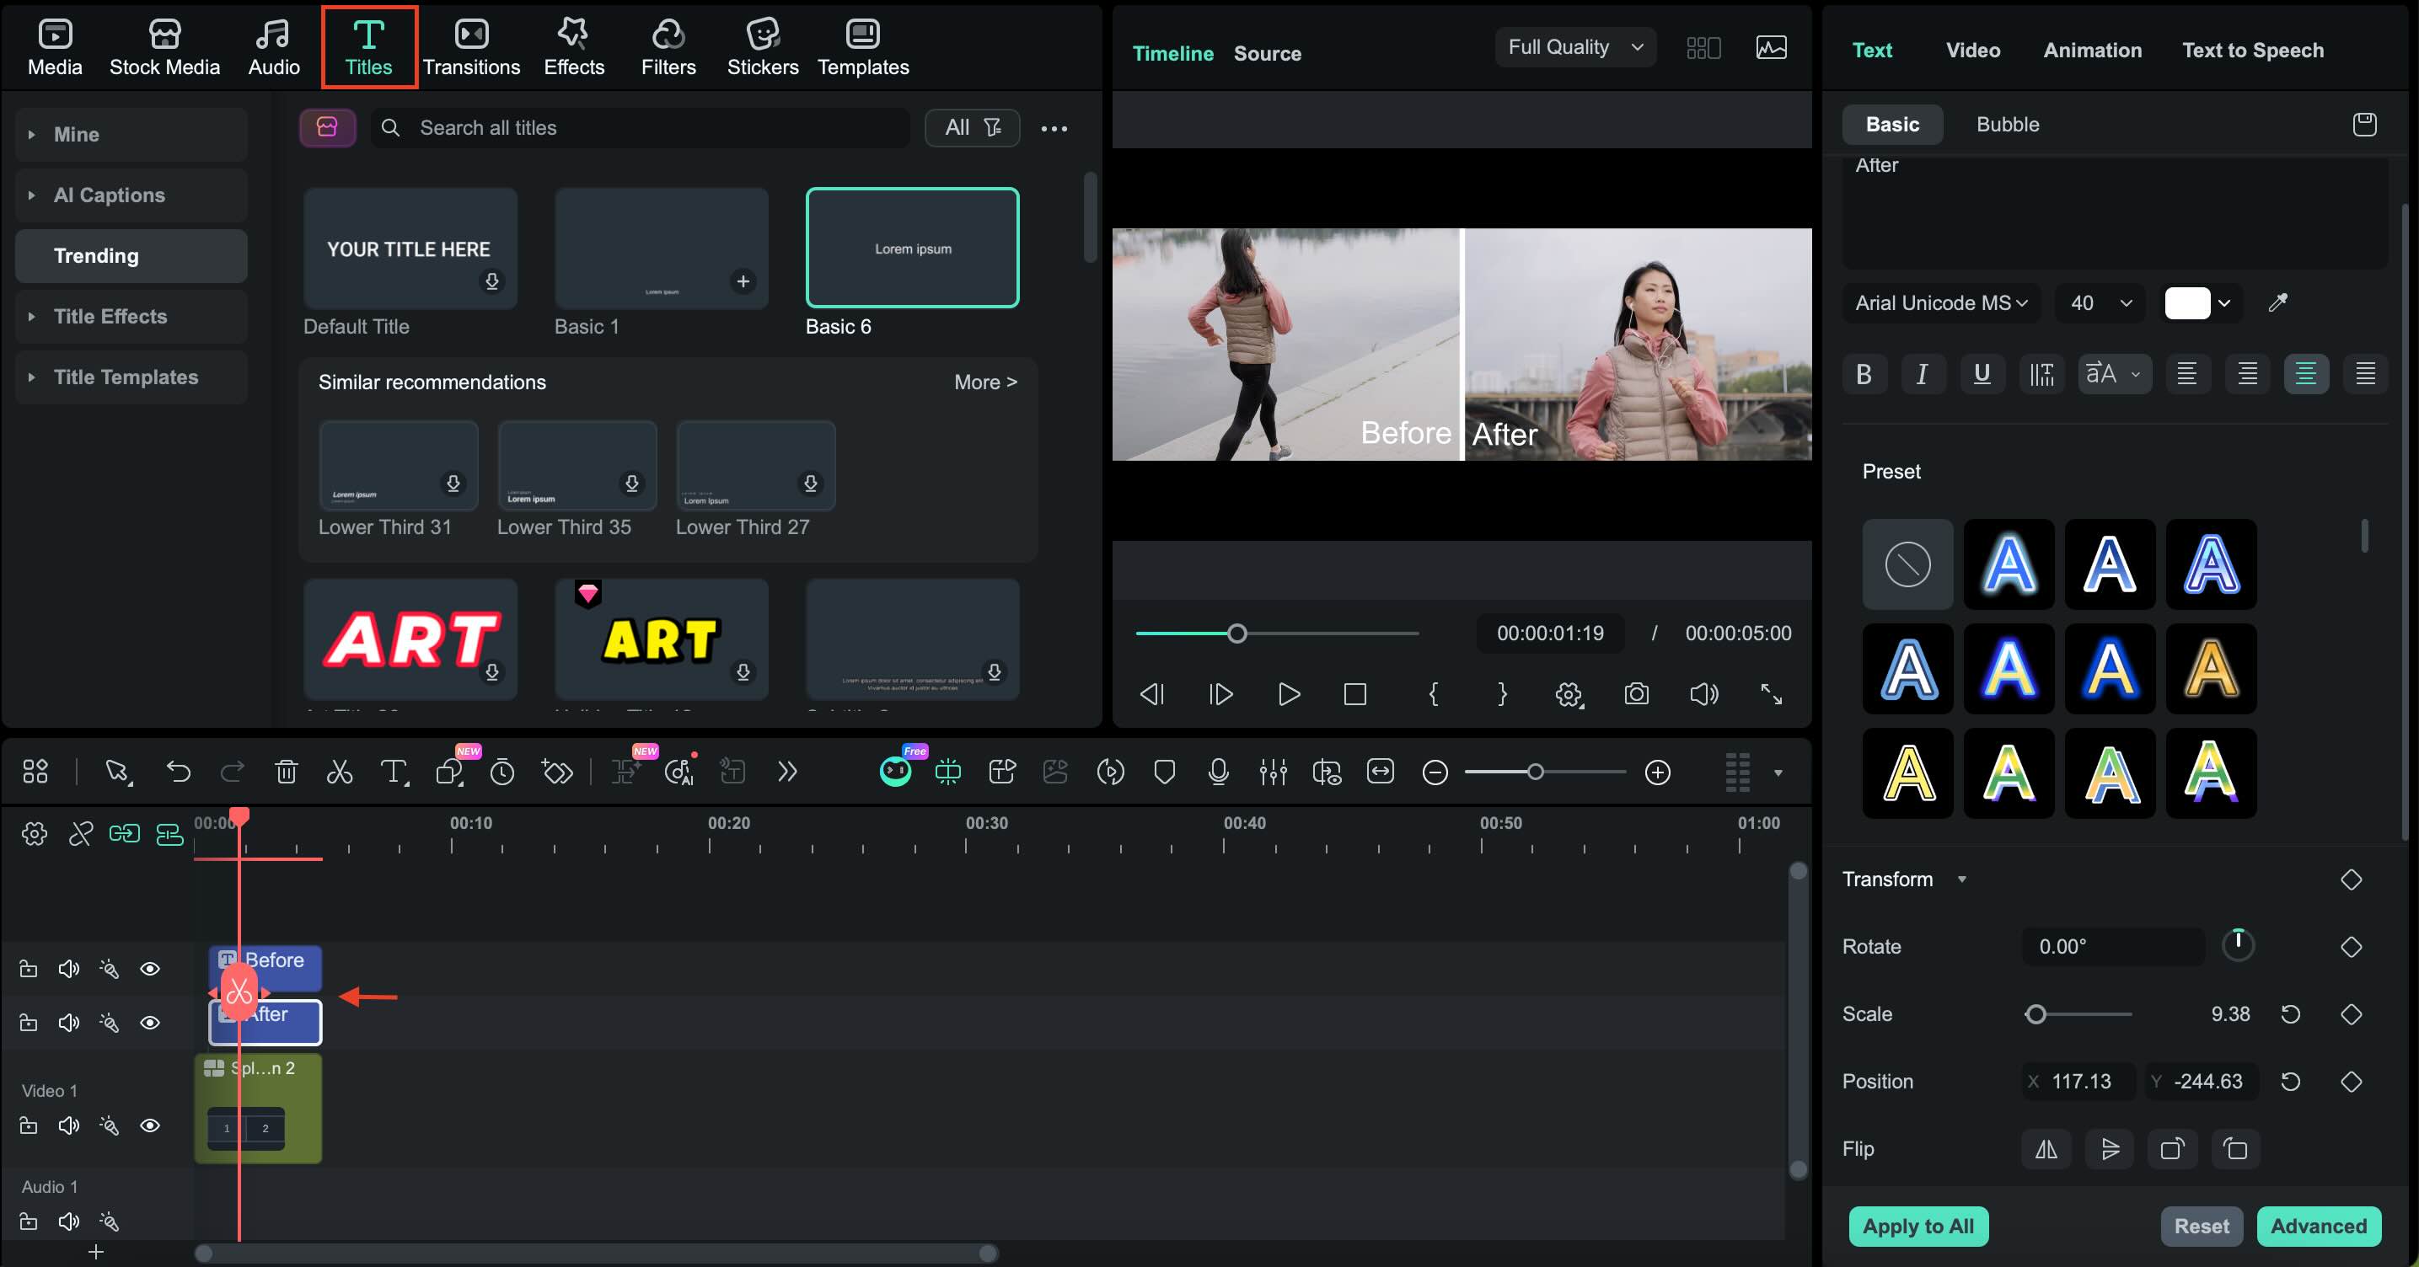Expand the Title Templates category
The width and height of the screenshot is (2419, 1267).
point(126,377)
